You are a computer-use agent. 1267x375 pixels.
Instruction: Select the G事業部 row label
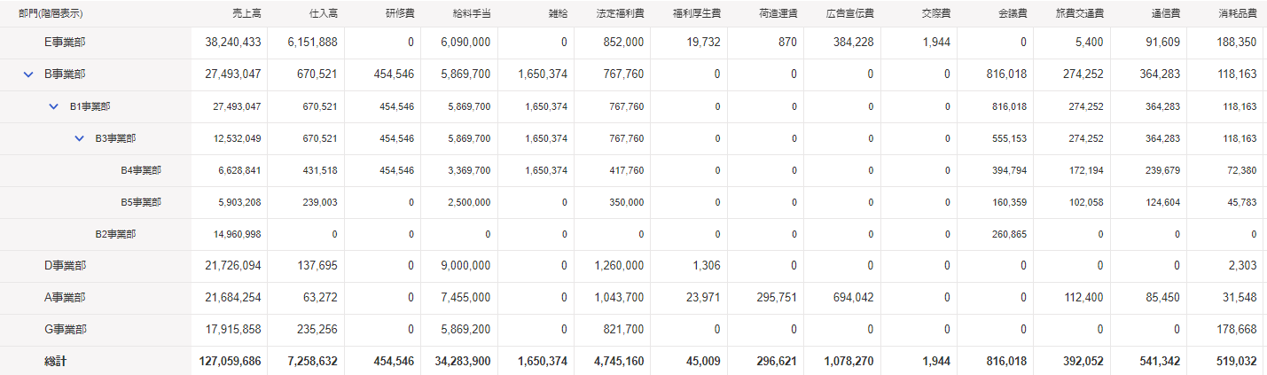click(65, 330)
